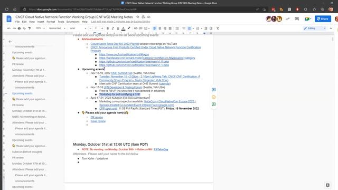Increase the font size
338x190 pixels.
tap(102, 28)
